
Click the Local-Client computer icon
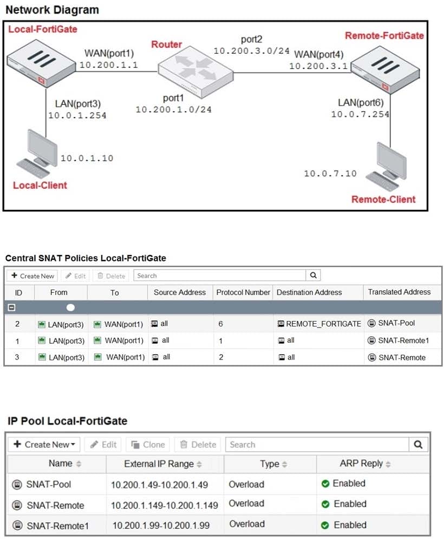tap(37, 153)
